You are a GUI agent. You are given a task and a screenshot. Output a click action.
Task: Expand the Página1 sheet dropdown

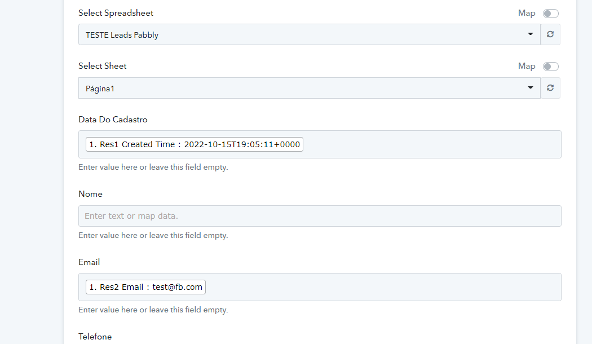(304, 88)
